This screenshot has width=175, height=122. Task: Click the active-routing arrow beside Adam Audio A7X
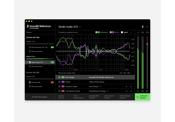[27, 62]
